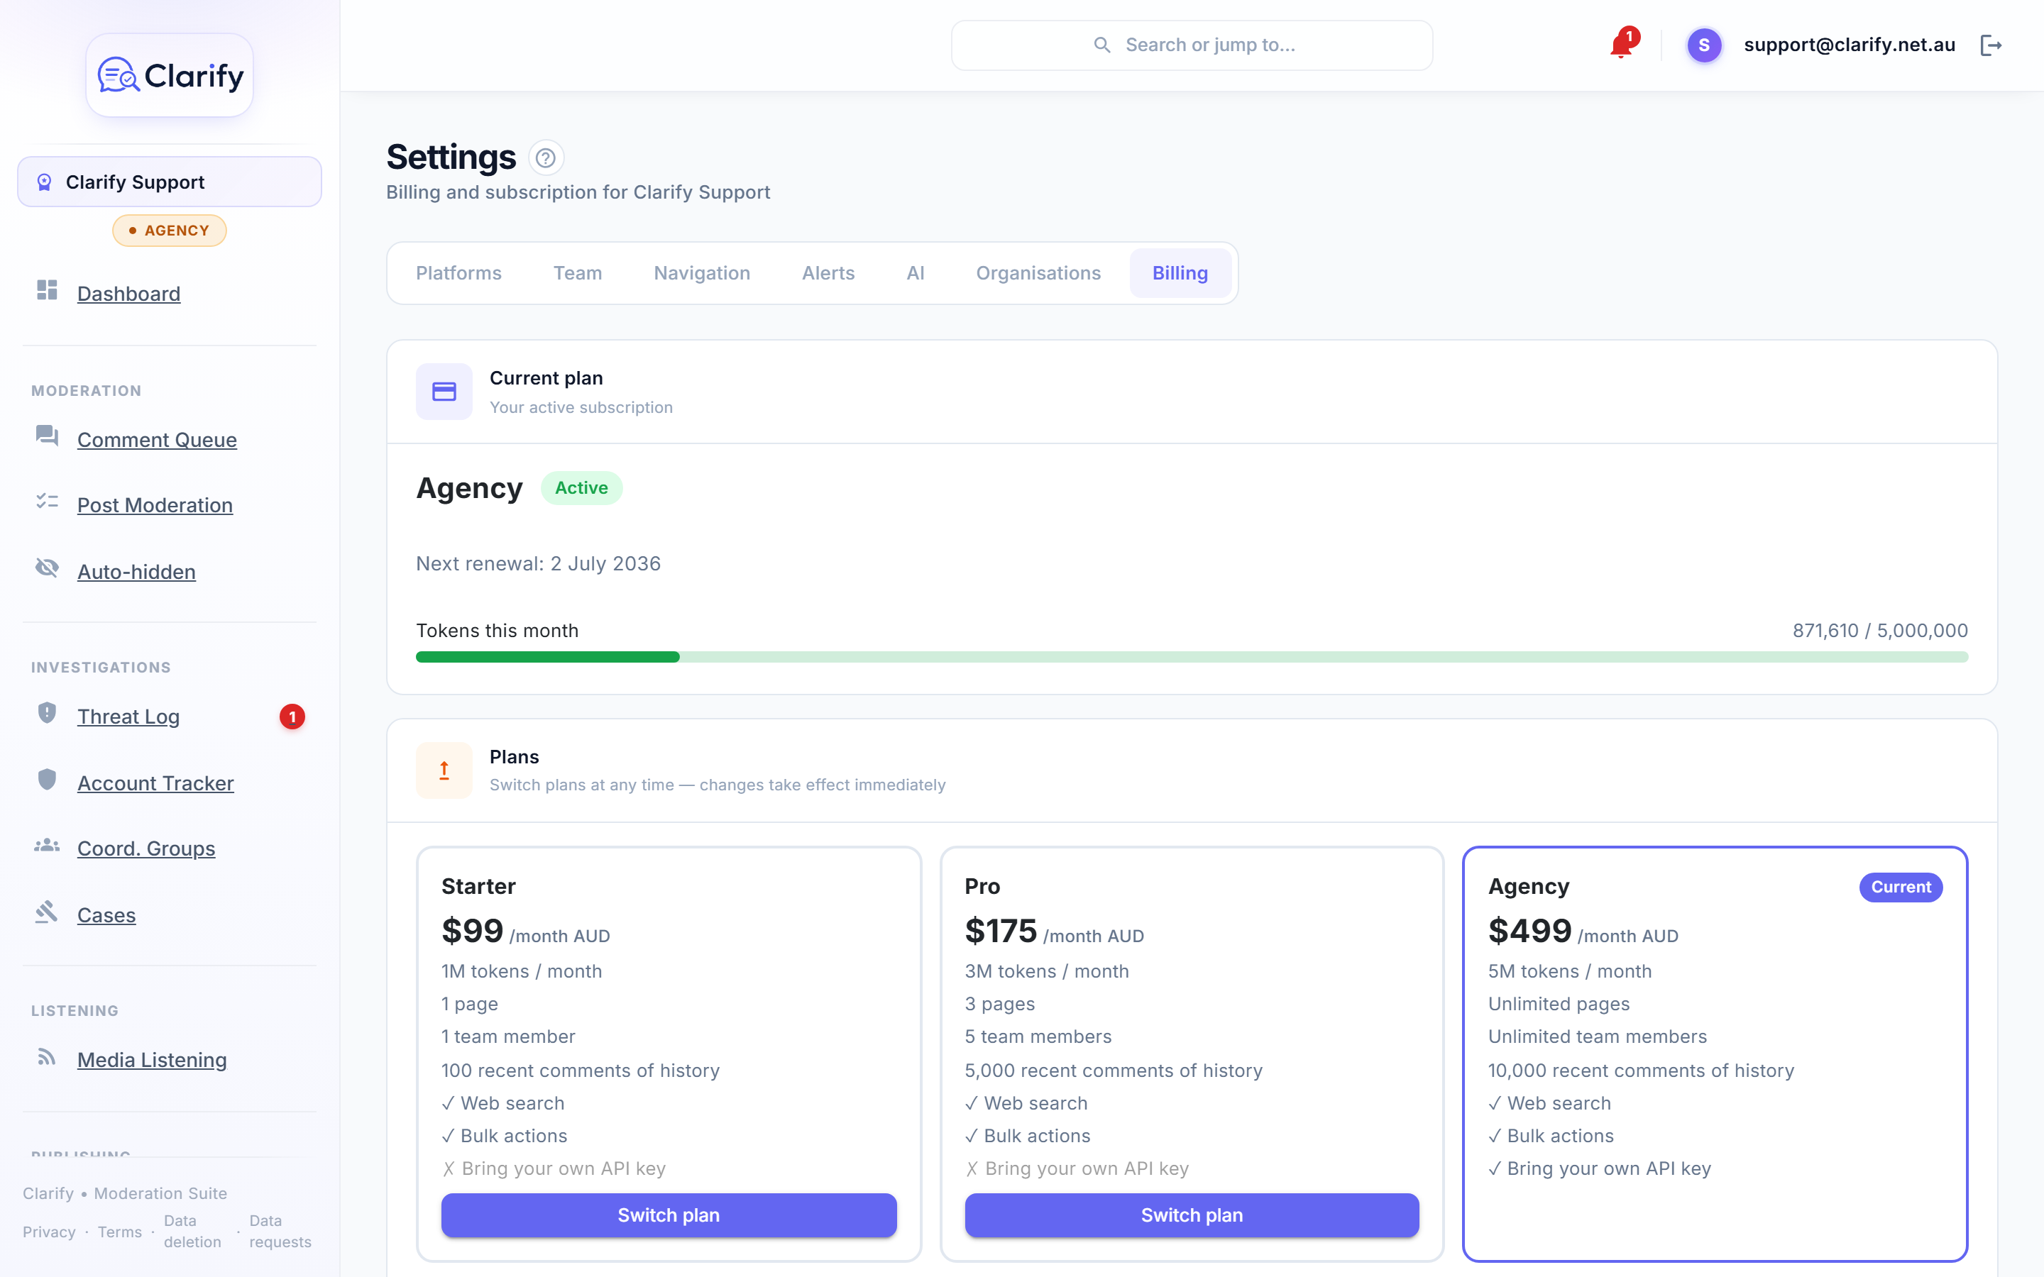Screen dimensions: 2044x1277
Task: Go to the Organisations tab
Action: [x=1038, y=273]
